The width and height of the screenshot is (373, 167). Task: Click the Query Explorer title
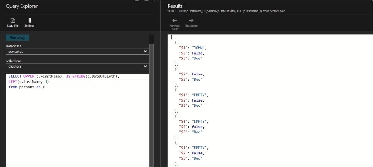pos(22,6)
